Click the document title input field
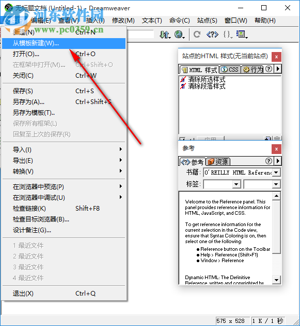Screen dimensions: 300x326 tap(140, 34)
